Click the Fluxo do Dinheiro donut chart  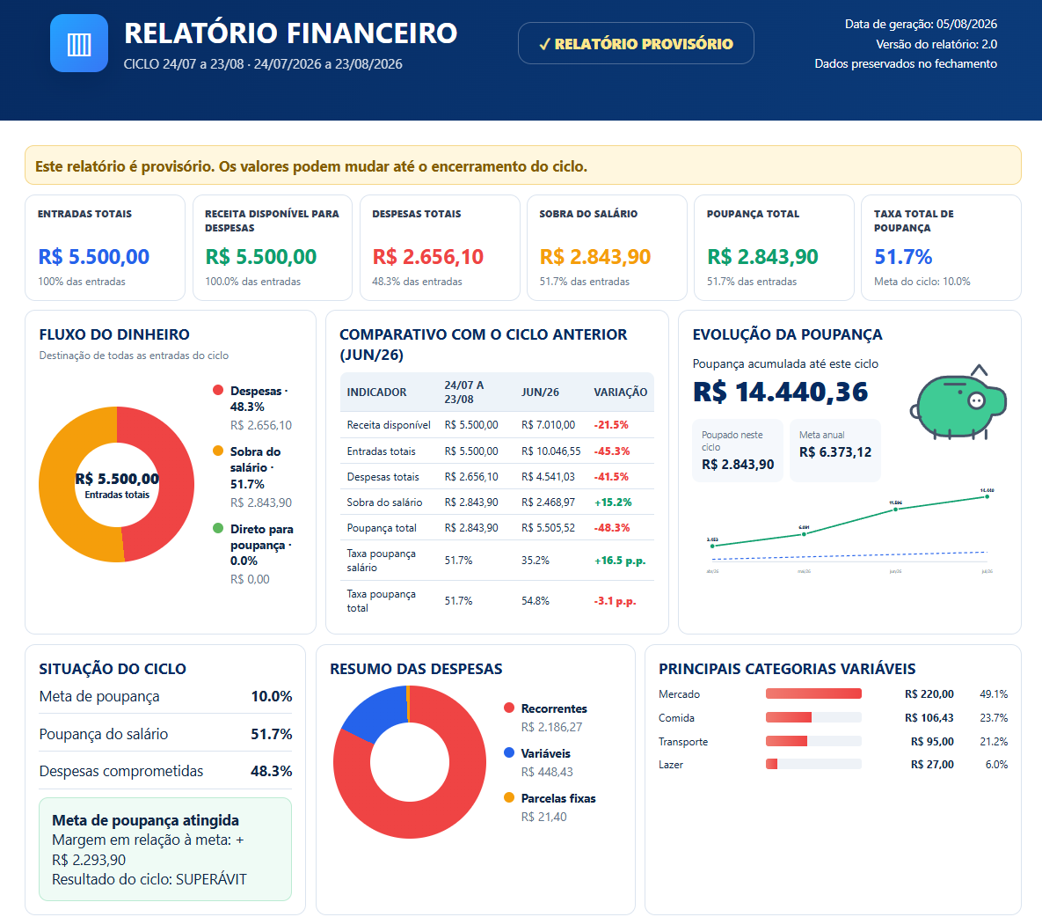click(117, 485)
